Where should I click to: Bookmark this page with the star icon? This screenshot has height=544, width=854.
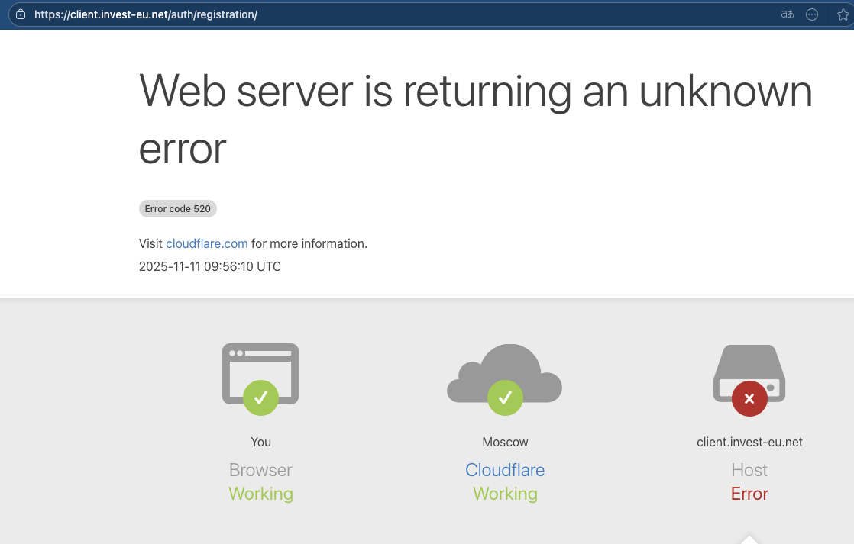click(x=843, y=14)
